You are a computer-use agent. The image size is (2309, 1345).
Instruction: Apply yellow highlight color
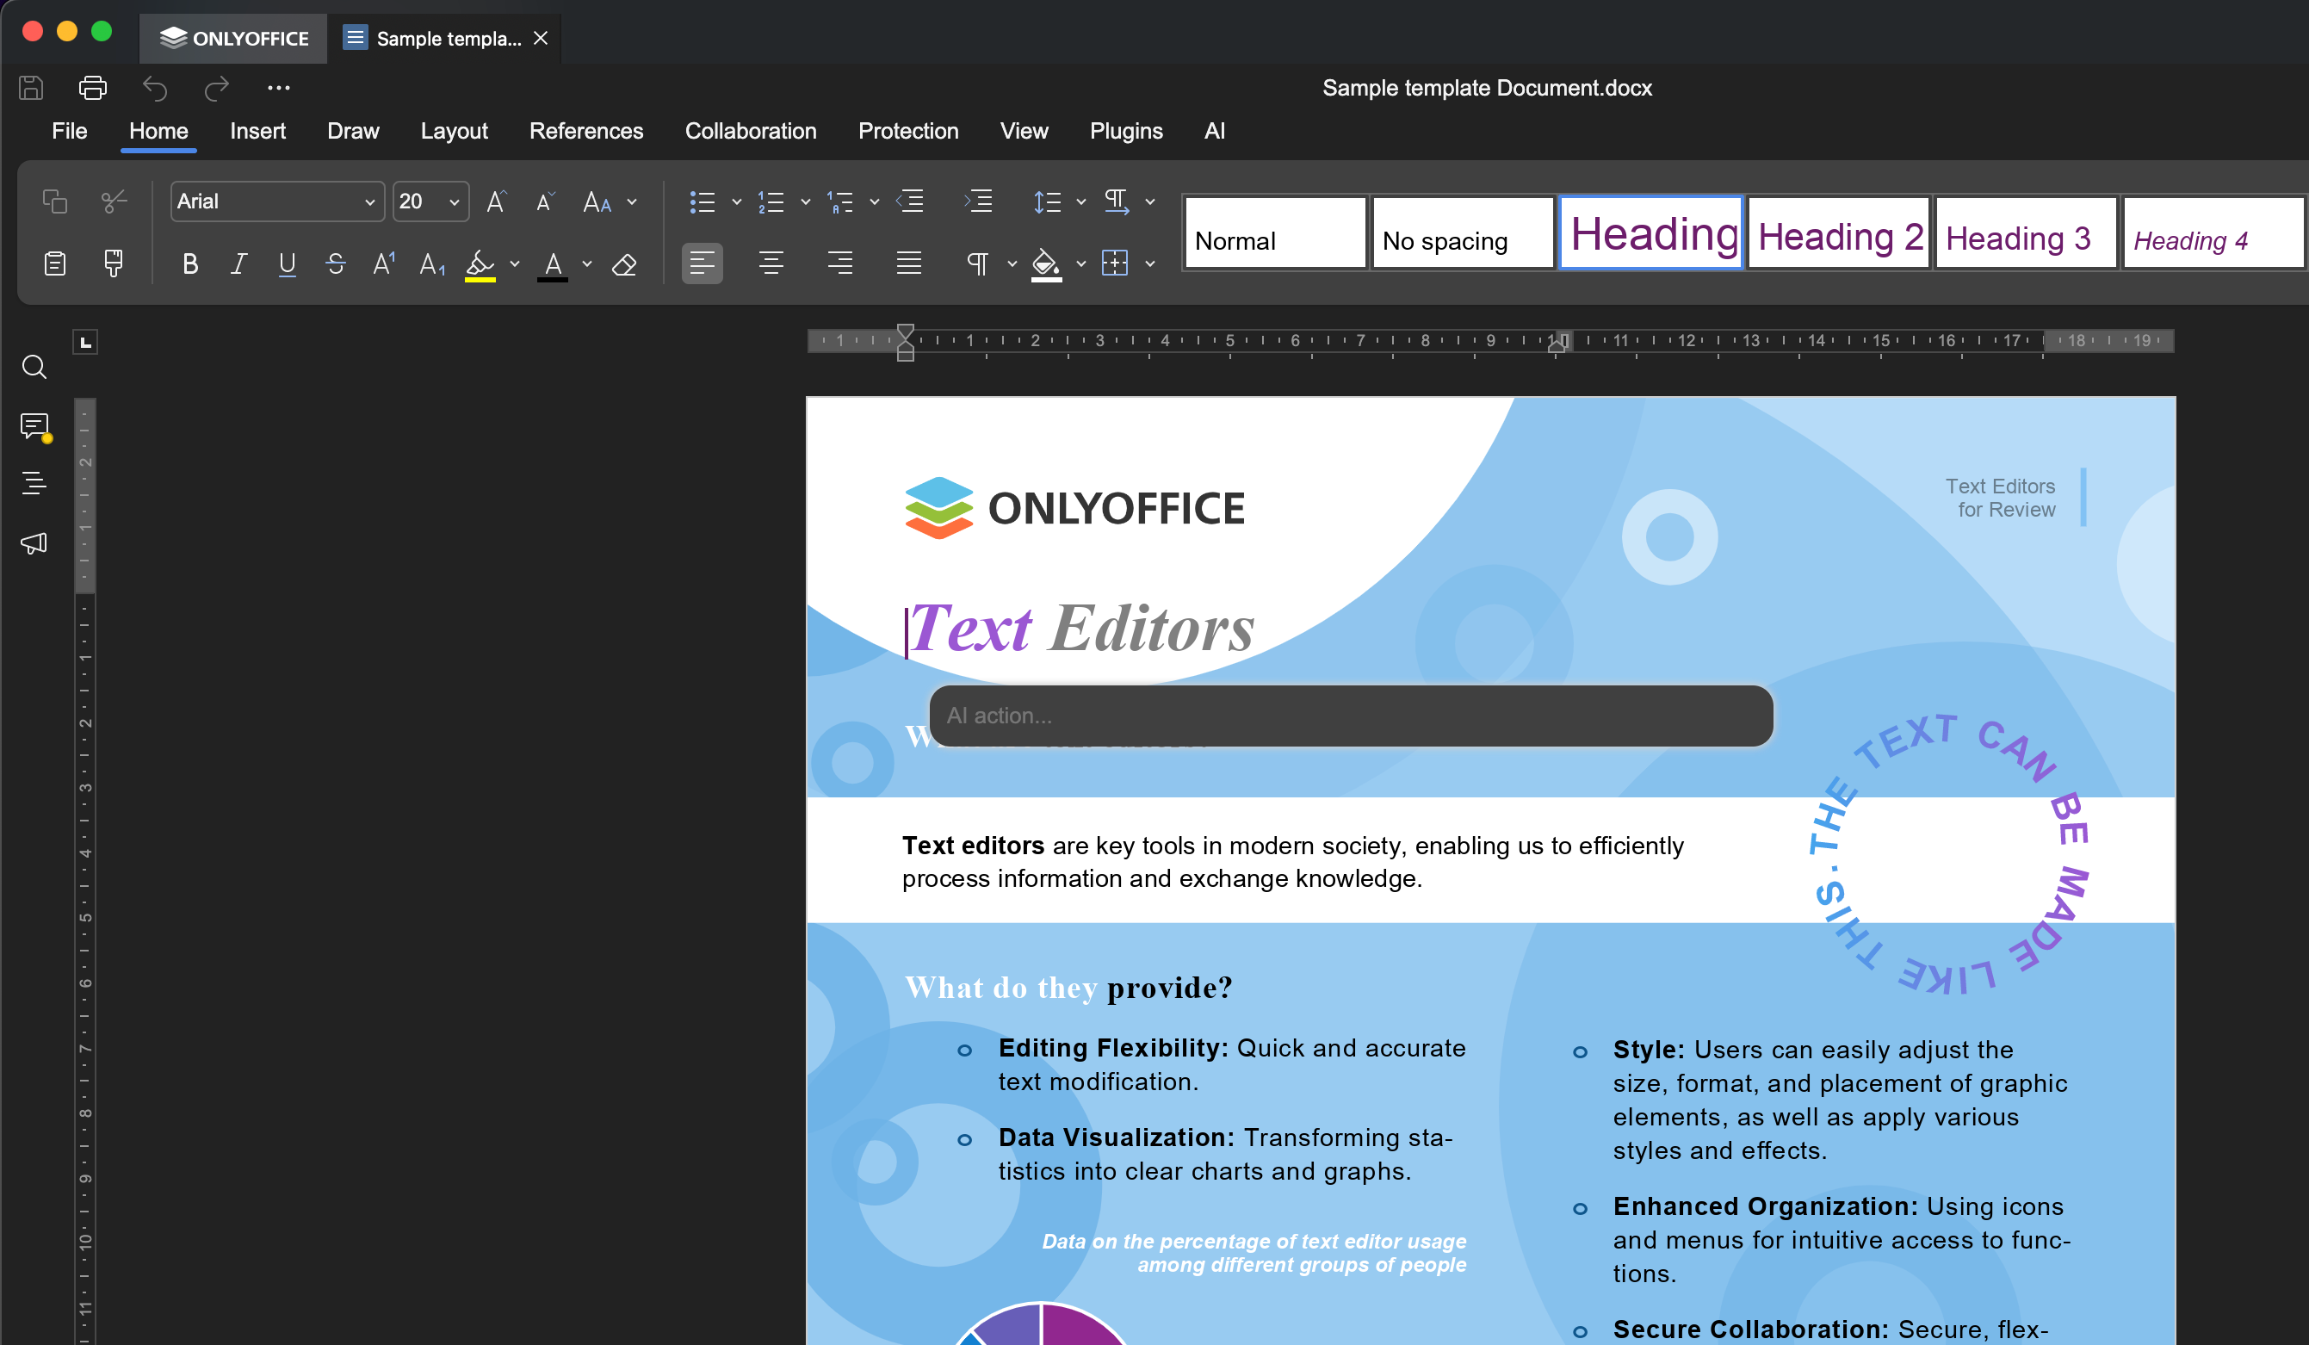coord(480,265)
